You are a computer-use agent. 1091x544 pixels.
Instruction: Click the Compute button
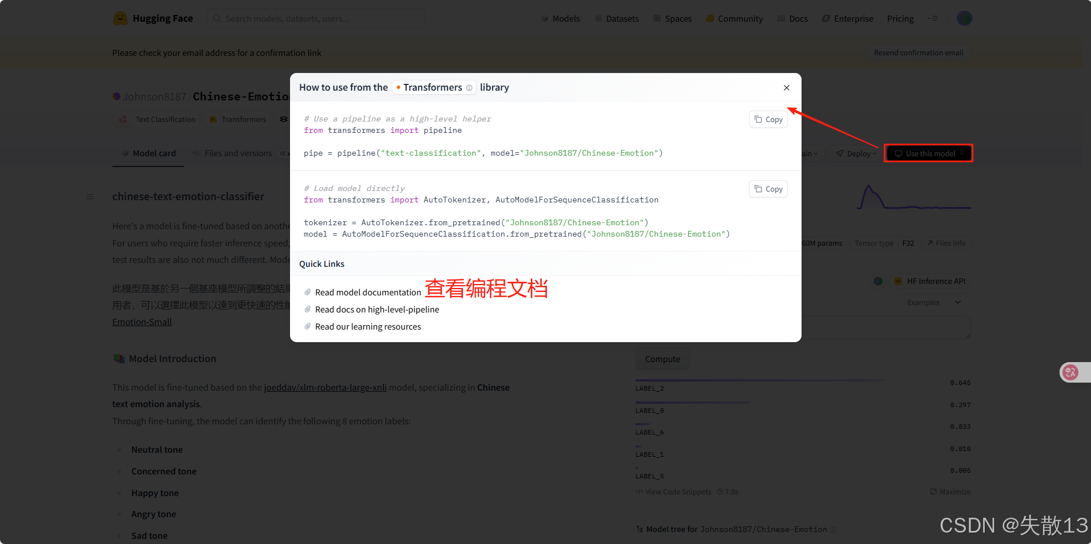[662, 359]
